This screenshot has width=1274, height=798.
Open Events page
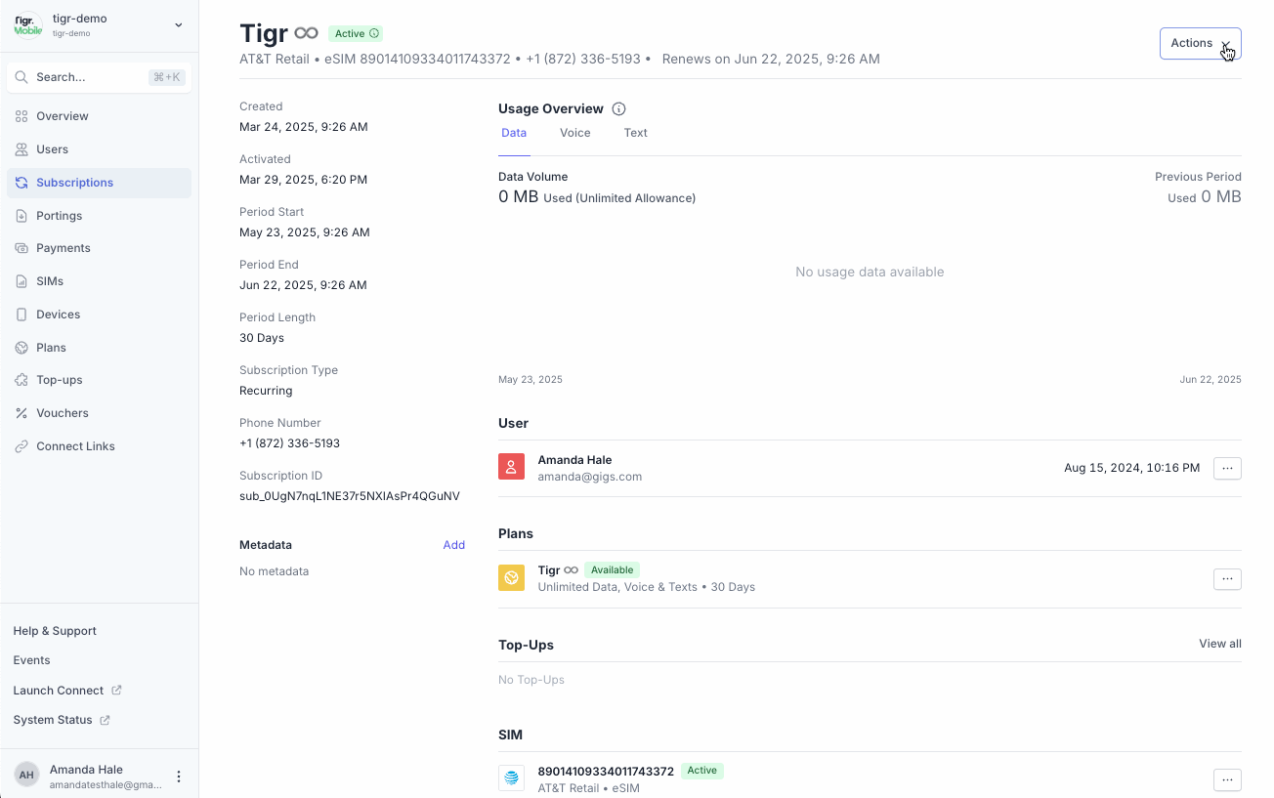[31, 660]
